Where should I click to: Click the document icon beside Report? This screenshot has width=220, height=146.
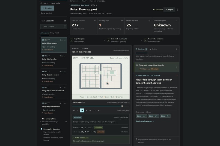177,10
